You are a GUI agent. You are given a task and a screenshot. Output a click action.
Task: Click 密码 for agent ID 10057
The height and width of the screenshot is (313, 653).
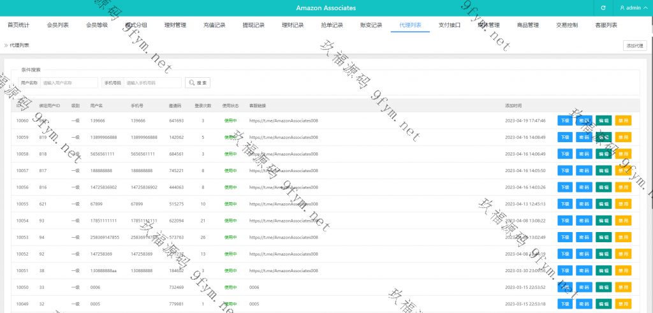click(584, 170)
